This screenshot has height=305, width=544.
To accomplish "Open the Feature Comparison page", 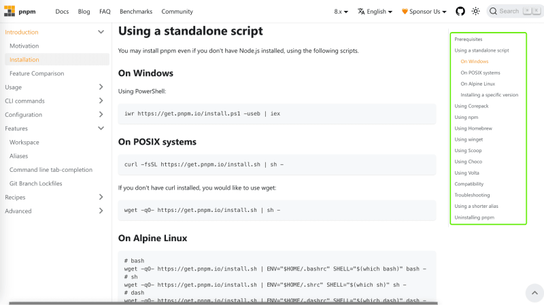I will point(37,73).
